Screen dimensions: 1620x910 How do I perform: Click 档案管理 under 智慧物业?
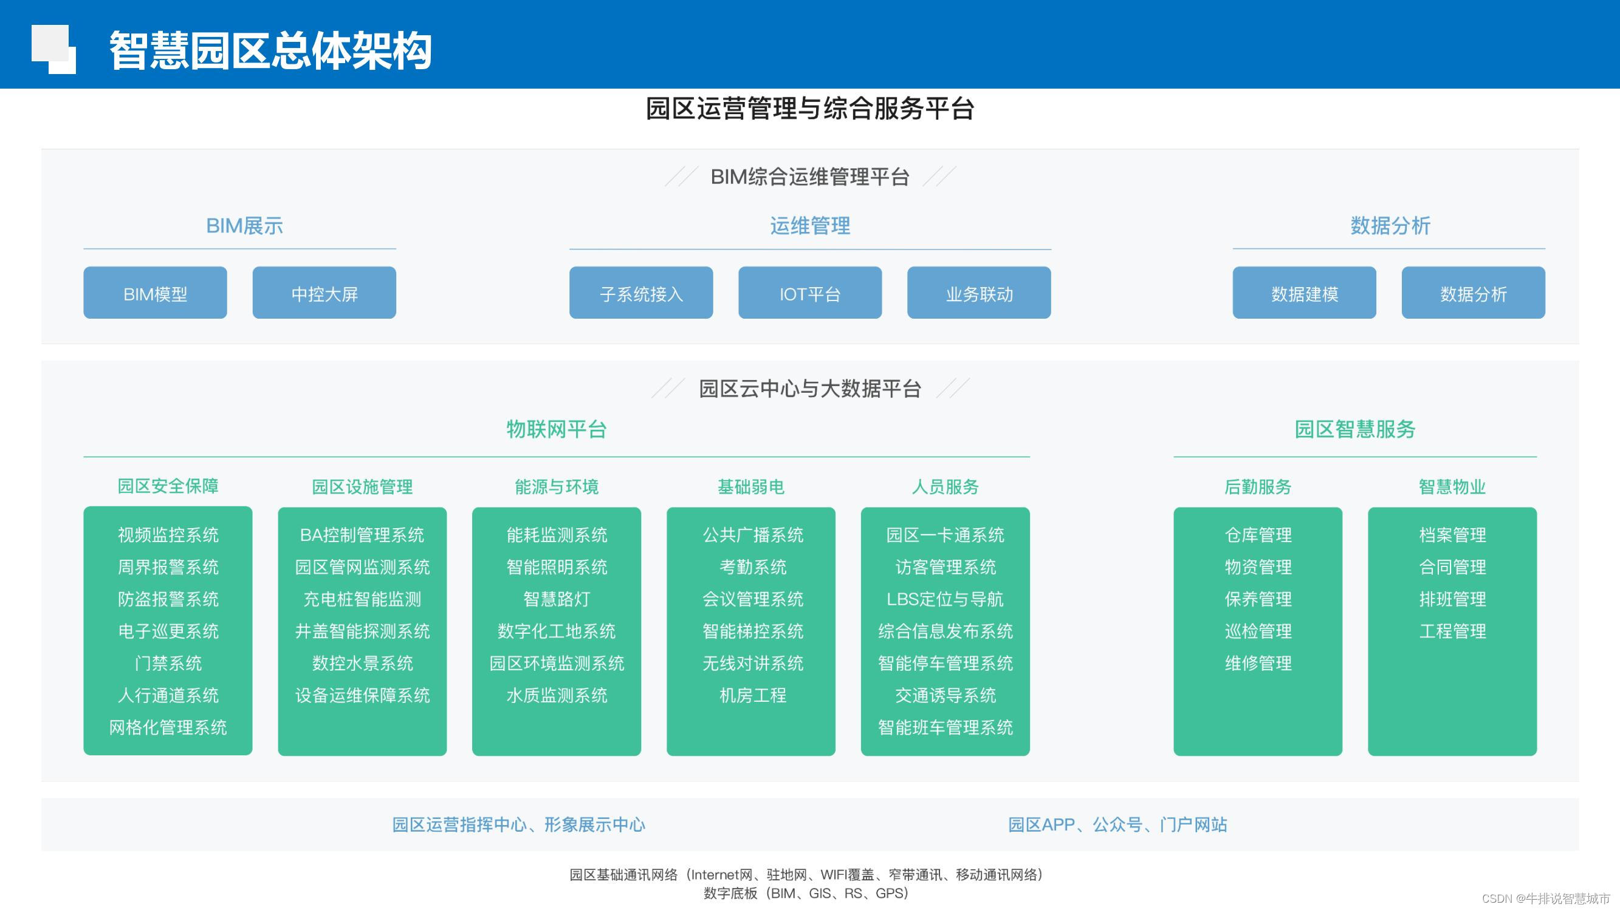point(1452,535)
